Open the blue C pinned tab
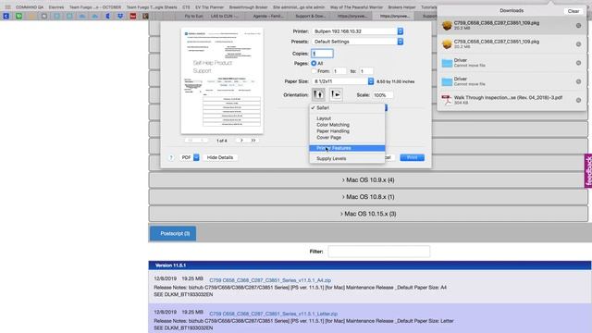Image resolution: width=592 pixels, height=333 pixels. tap(6, 17)
